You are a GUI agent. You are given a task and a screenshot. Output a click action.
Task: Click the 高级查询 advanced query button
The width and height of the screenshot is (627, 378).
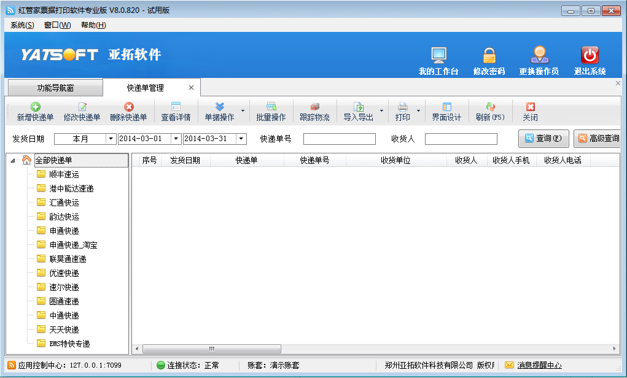click(600, 139)
